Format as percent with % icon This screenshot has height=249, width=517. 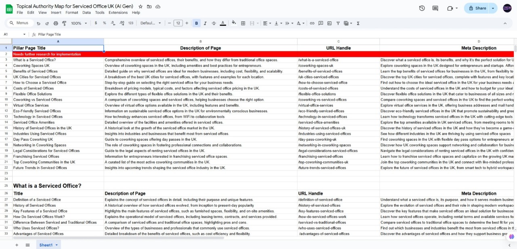click(104, 23)
